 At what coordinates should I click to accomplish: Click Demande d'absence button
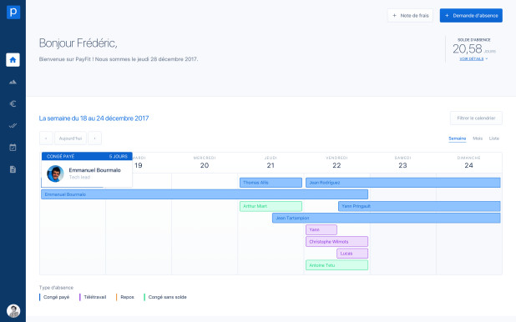tap(471, 16)
